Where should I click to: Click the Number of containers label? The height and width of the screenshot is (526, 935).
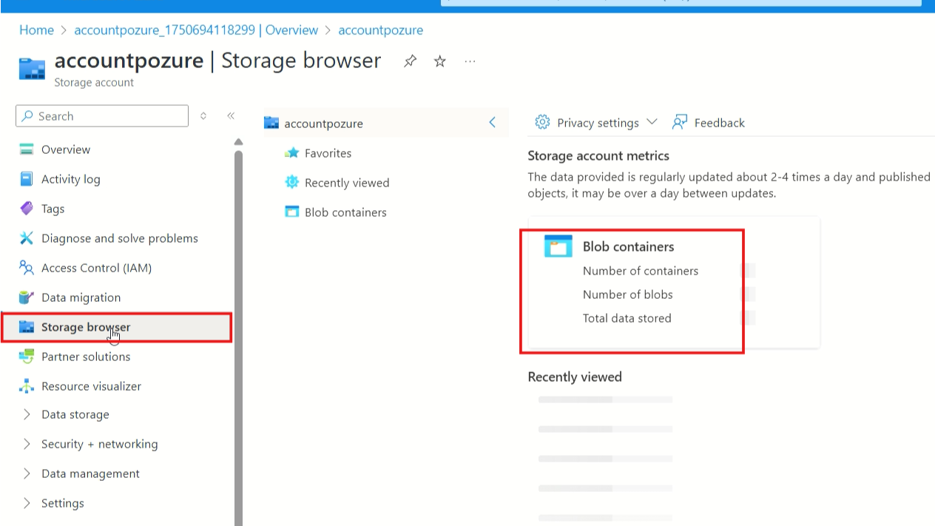[x=641, y=271]
